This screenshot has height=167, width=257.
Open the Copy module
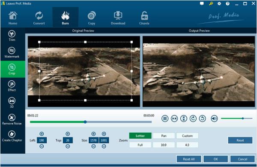[x=92, y=18]
